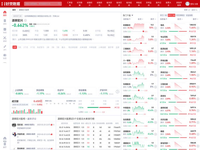Open the 资料 sidebar icon

click(5, 21)
